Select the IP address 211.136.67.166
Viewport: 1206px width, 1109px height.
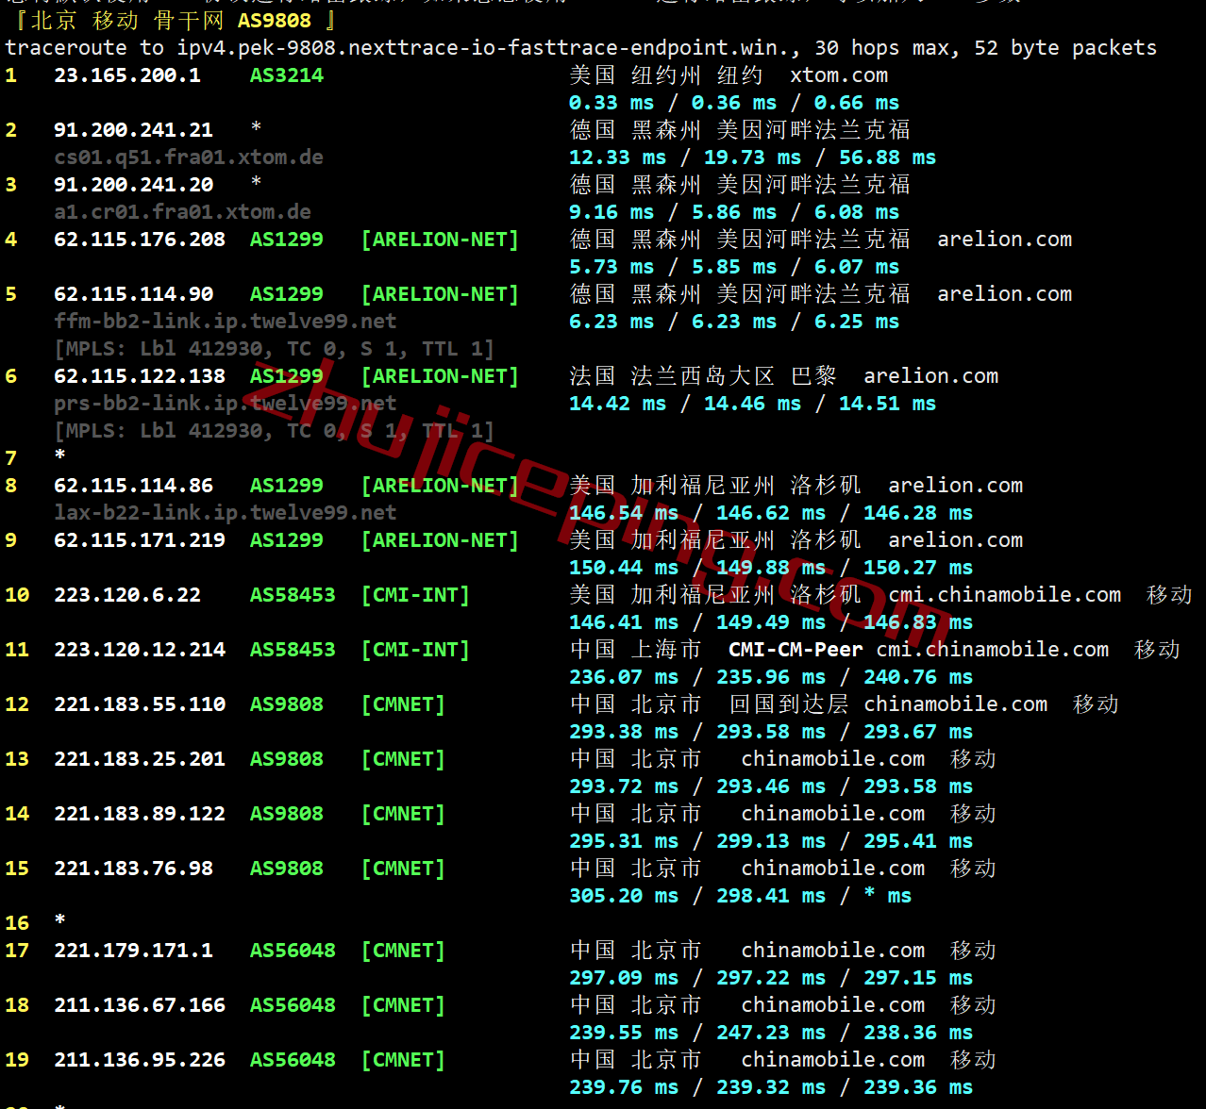click(x=140, y=1005)
